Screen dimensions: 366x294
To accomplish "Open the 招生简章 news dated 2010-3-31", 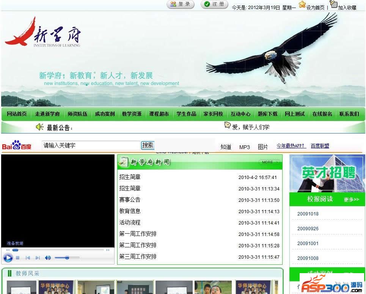I will point(130,189).
